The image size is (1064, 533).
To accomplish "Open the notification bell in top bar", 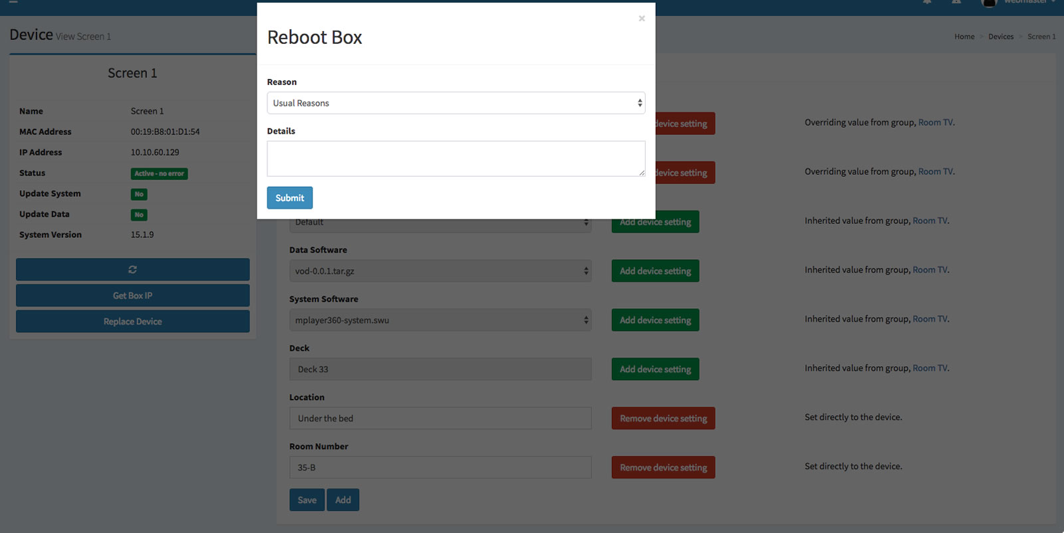I will pyautogui.click(x=927, y=3).
